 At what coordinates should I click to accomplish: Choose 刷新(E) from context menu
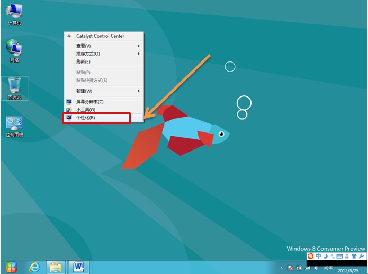click(x=104, y=61)
